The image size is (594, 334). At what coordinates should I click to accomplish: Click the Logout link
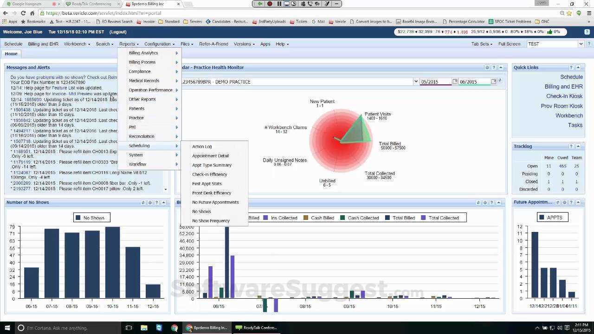(118, 32)
